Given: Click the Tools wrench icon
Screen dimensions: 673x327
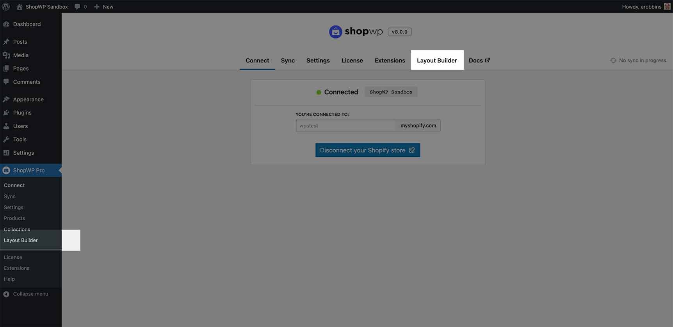Looking at the screenshot, I should tap(6, 140).
